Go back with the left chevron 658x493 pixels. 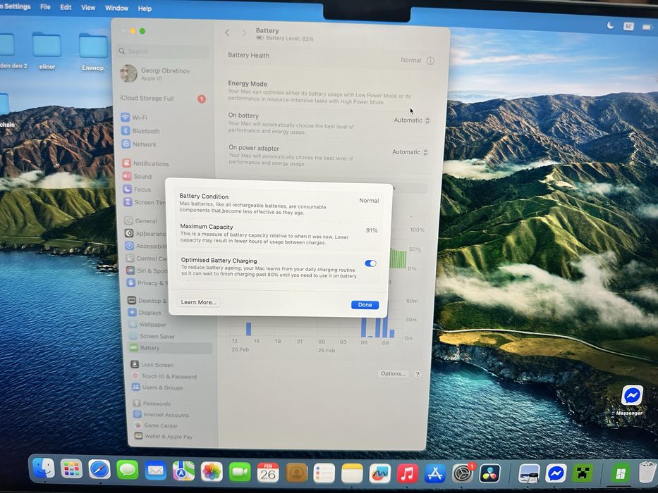pyautogui.click(x=227, y=32)
